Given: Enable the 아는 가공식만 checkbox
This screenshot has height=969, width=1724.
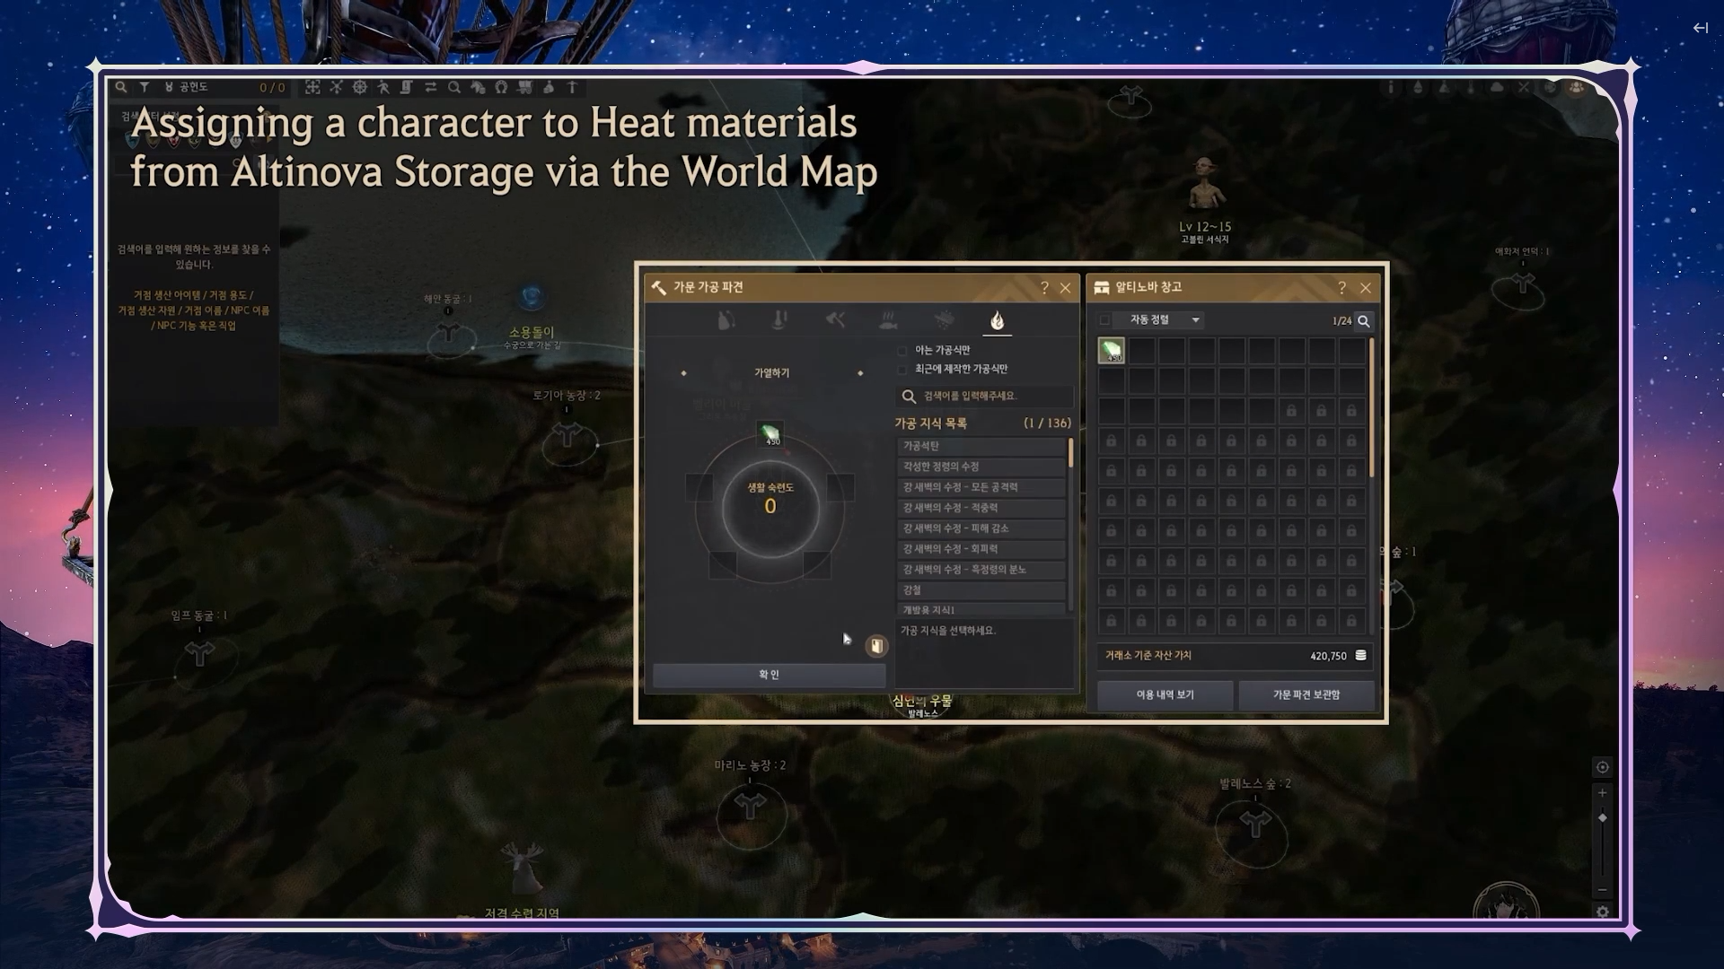Looking at the screenshot, I should [902, 350].
